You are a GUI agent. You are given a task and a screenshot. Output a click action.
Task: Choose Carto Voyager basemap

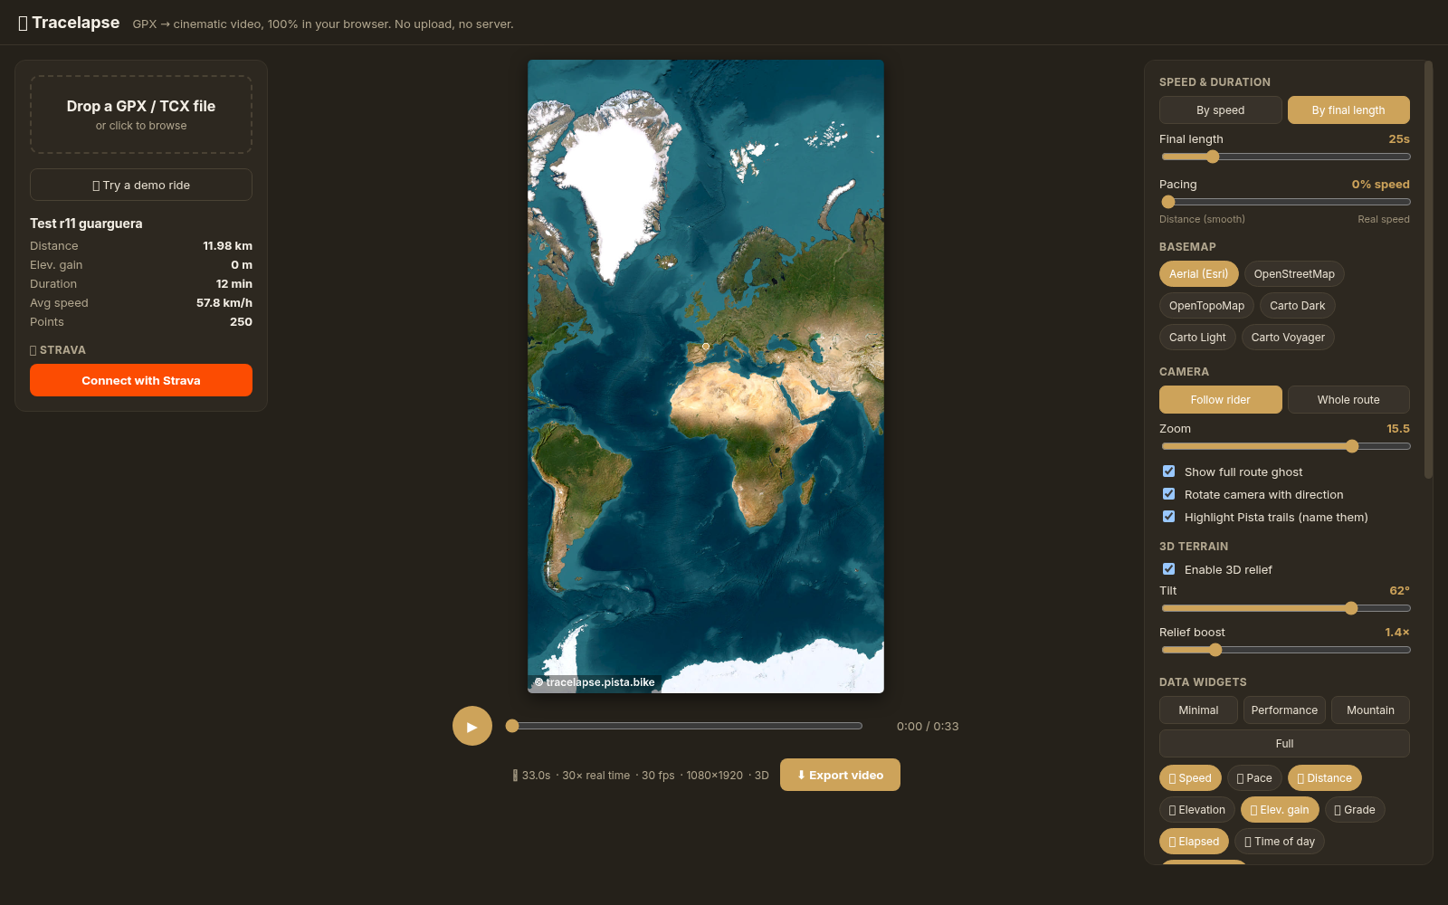[1288, 338]
